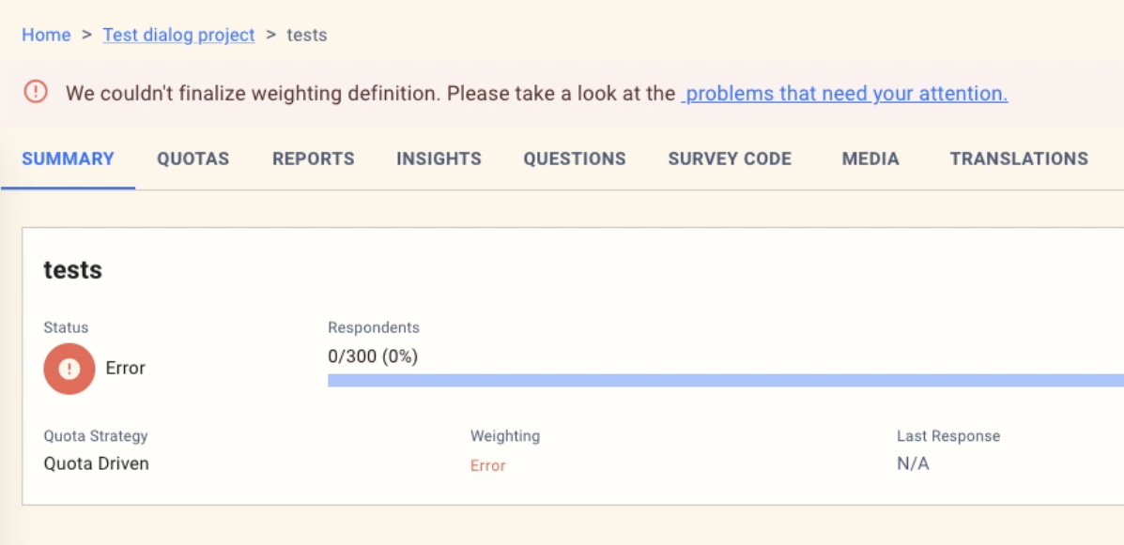Click the 0/300 (0%) respondents count
Image resolution: width=1124 pixels, height=545 pixels.
373,356
